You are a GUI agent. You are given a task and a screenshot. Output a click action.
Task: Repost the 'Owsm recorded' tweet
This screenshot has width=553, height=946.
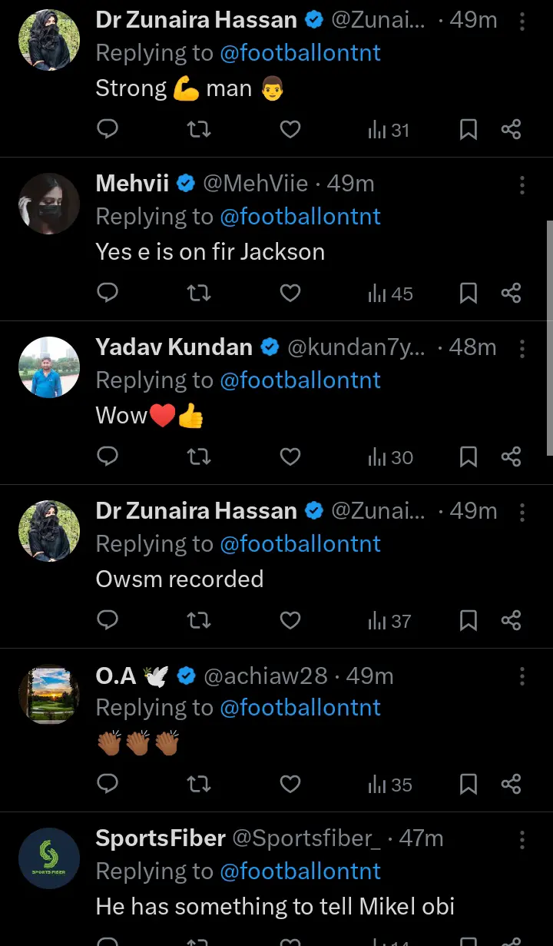pos(199,621)
